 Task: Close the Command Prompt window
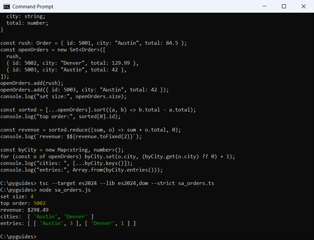coord(303,6)
